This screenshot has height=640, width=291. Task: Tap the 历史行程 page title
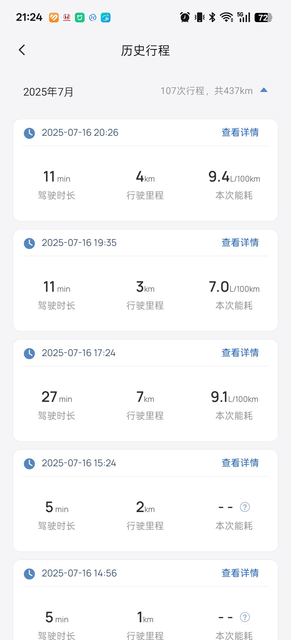click(145, 50)
